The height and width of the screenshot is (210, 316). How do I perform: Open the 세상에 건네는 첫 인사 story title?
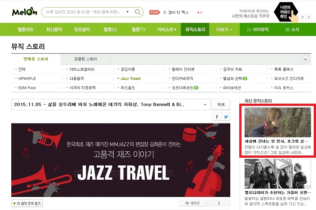tap(276, 141)
